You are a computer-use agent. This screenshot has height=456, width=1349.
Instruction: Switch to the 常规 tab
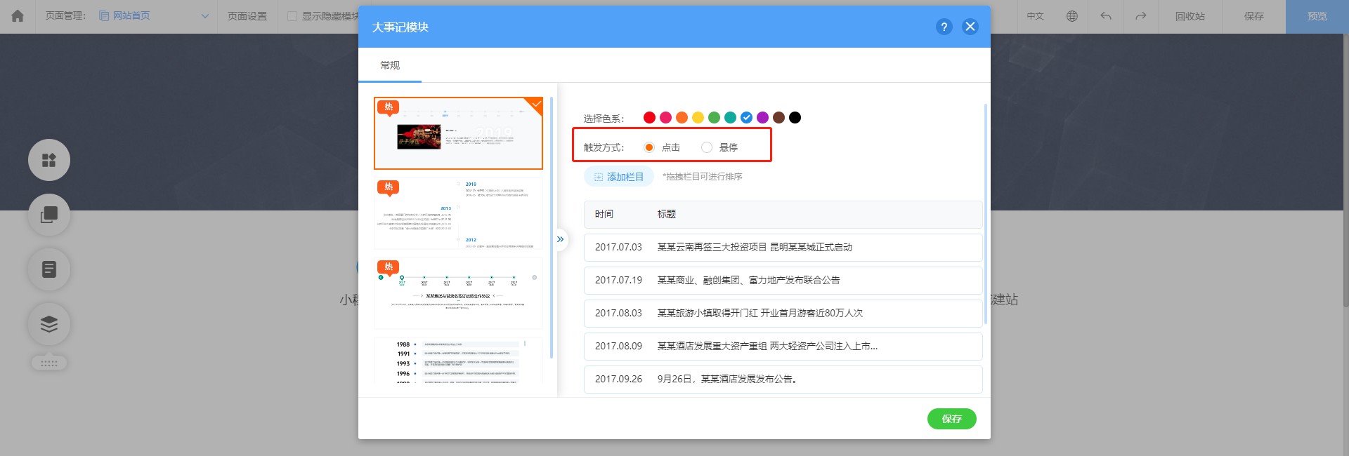[x=390, y=65]
